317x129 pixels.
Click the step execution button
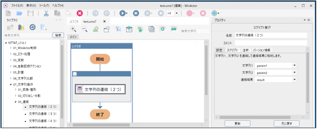click(136, 13)
